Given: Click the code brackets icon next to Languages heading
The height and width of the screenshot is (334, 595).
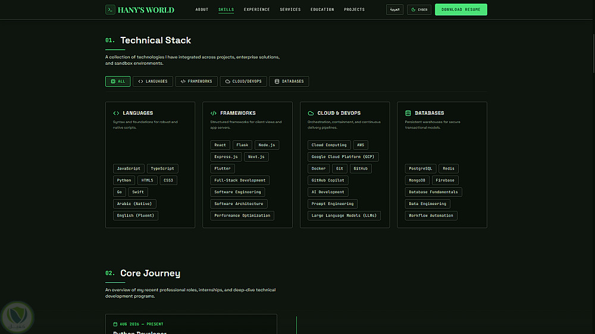Looking at the screenshot, I should 116,113.
